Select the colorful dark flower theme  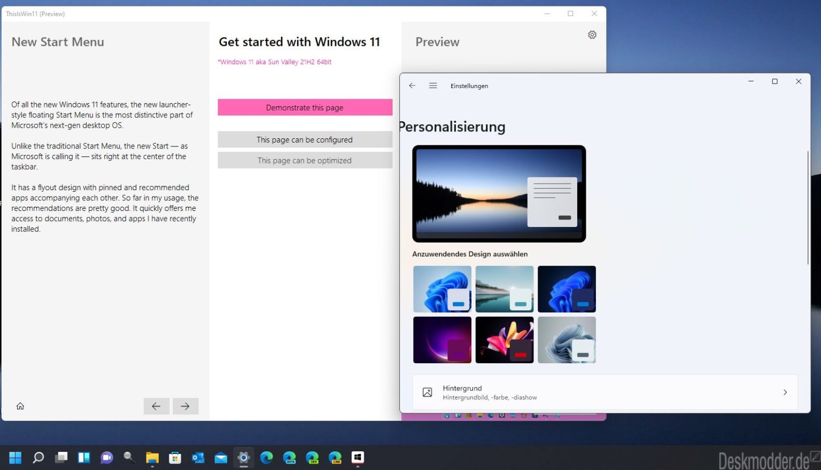click(x=504, y=340)
